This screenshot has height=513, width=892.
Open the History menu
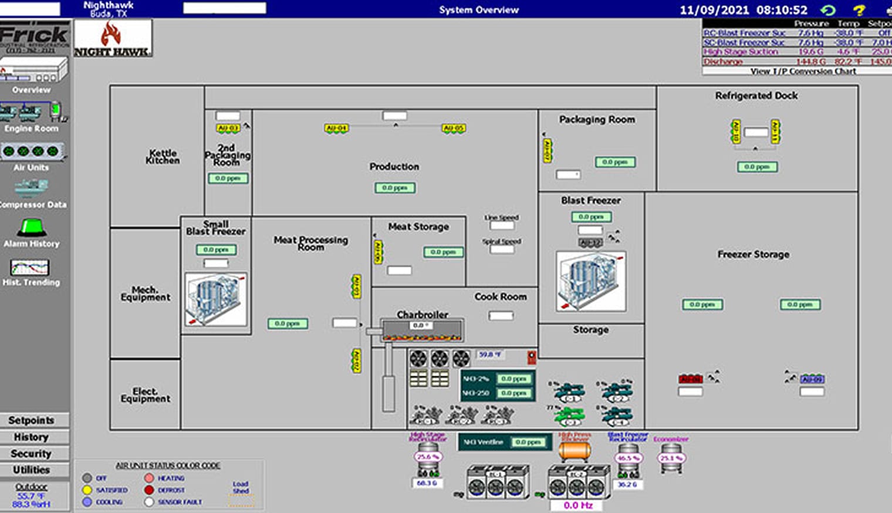32,437
